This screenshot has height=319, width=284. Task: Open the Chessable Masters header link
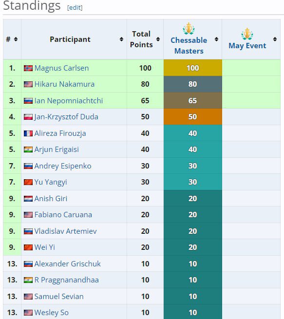click(189, 46)
